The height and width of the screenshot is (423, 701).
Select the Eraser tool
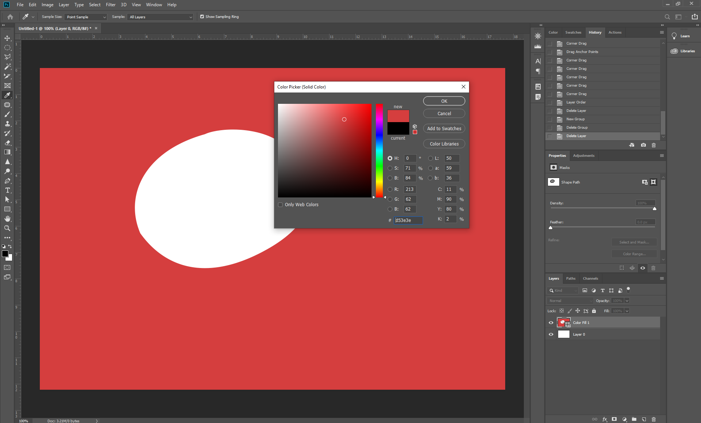[x=7, y=143]
